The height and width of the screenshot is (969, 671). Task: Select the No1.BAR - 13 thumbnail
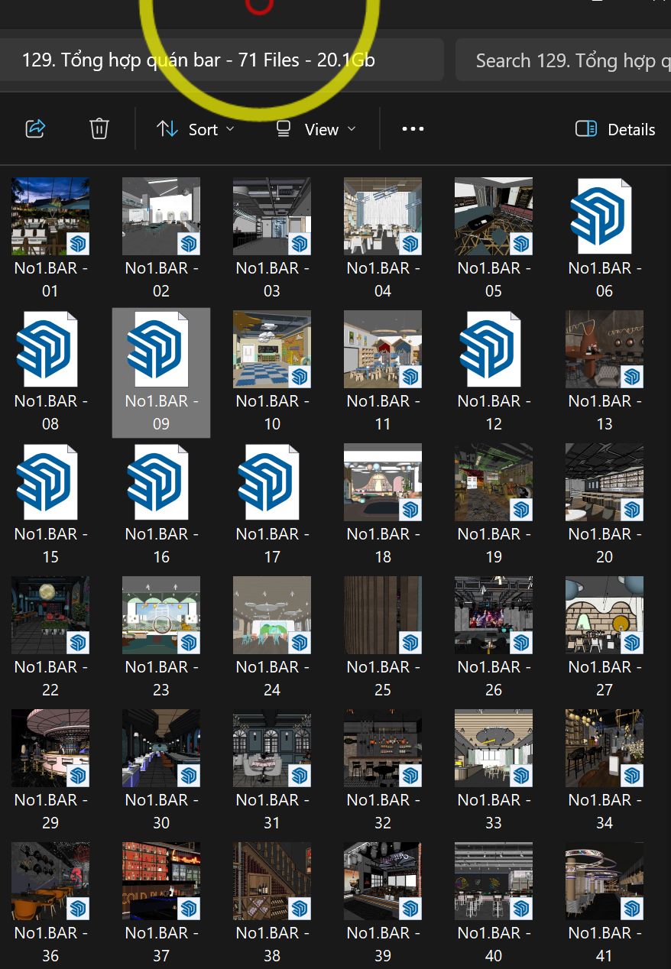point(605,349)
